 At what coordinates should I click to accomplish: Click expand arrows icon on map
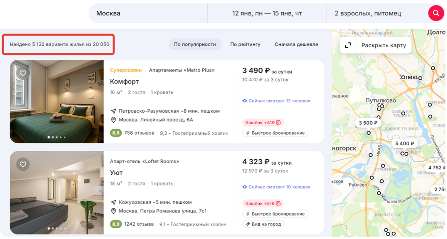[348, 45]
